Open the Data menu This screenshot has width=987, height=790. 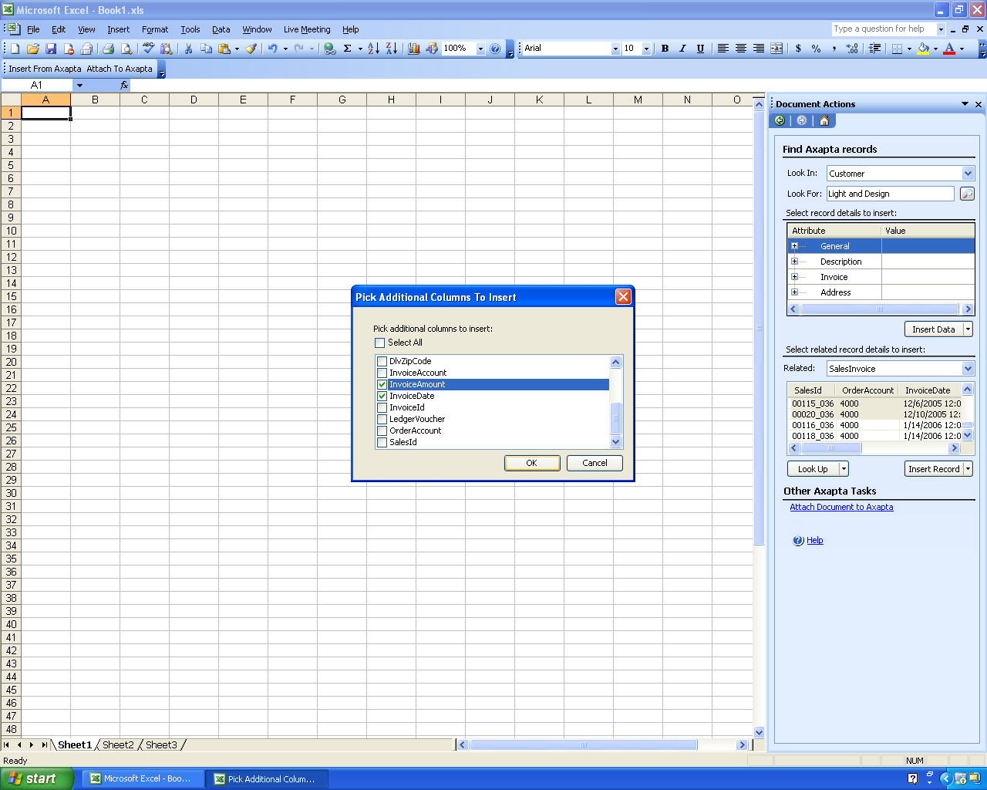click(x=221, y=29)
